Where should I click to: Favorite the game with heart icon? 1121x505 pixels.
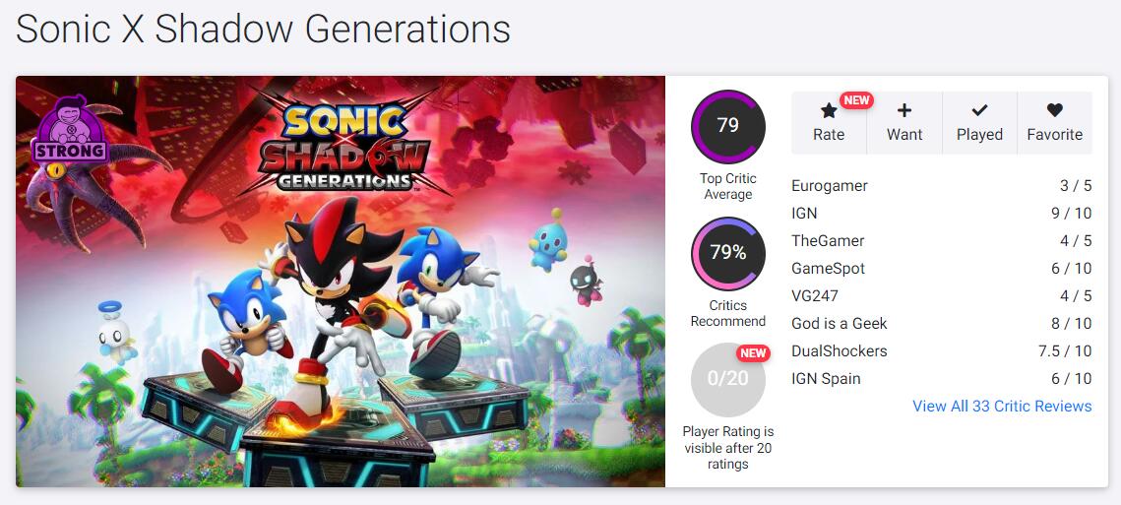(x=1054, y=110)
